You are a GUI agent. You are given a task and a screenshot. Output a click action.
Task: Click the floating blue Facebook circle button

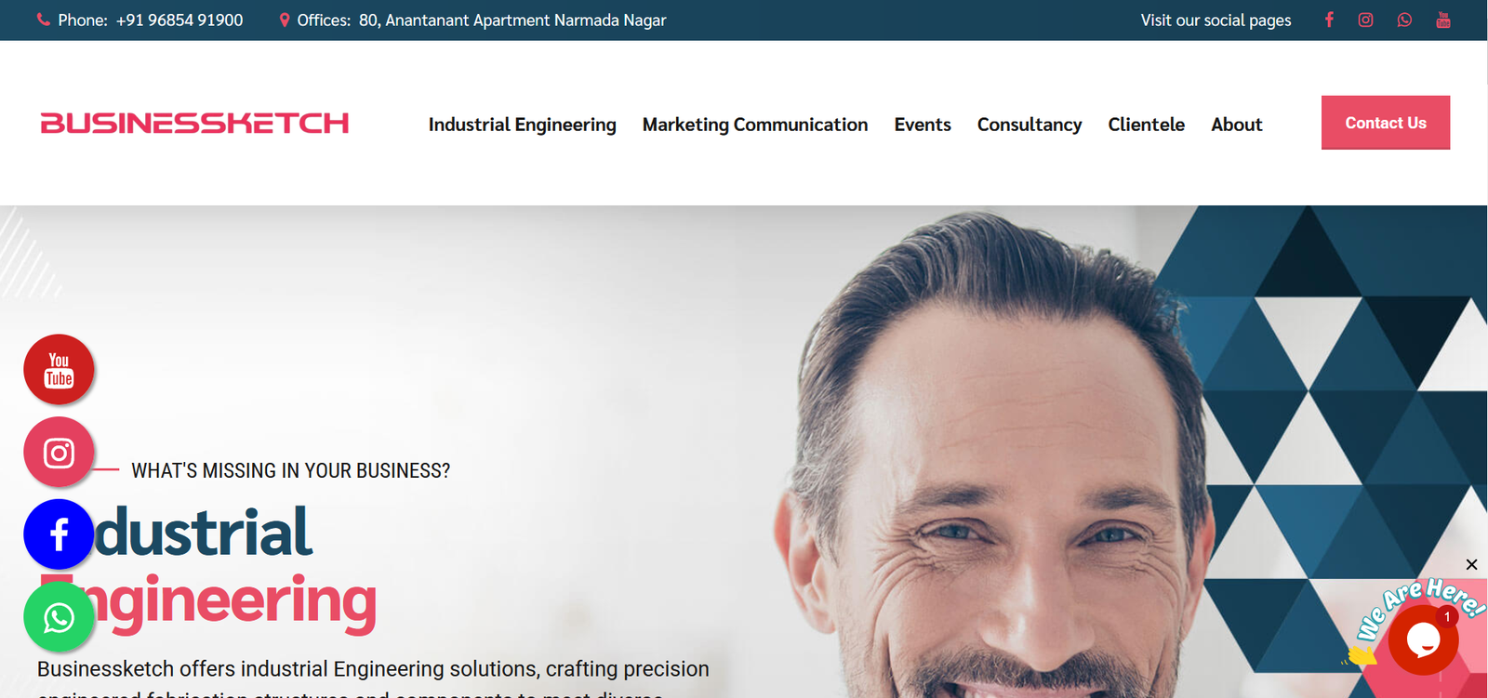click(59, 534)
